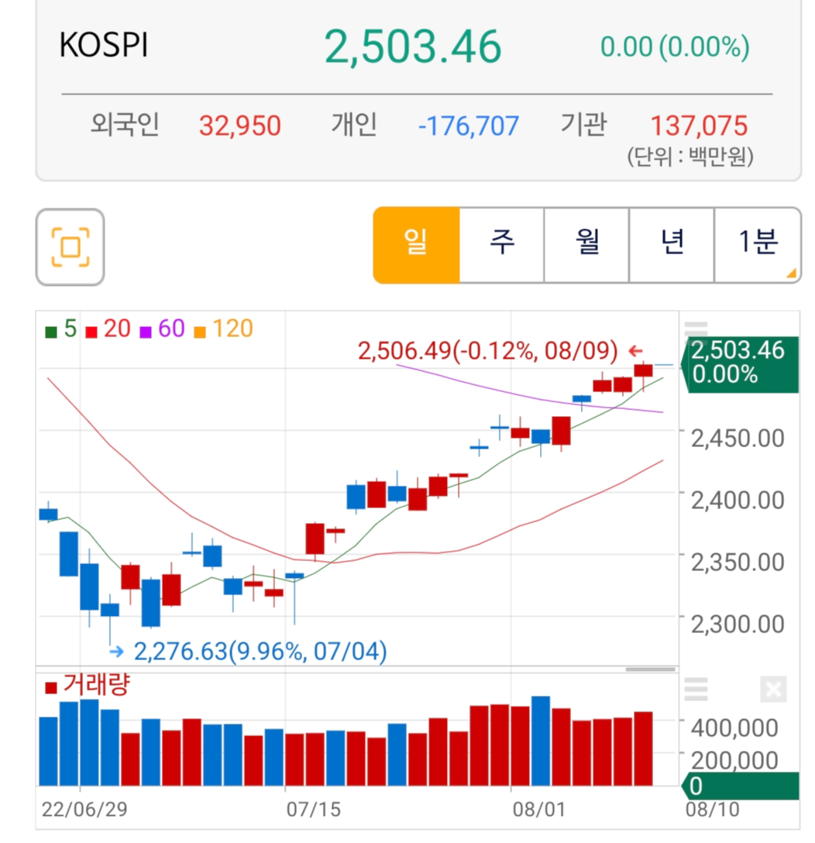Click the low marker 2,276.63(9.96%, 07/04)
The image size is (815, 843).
(260, 652)
